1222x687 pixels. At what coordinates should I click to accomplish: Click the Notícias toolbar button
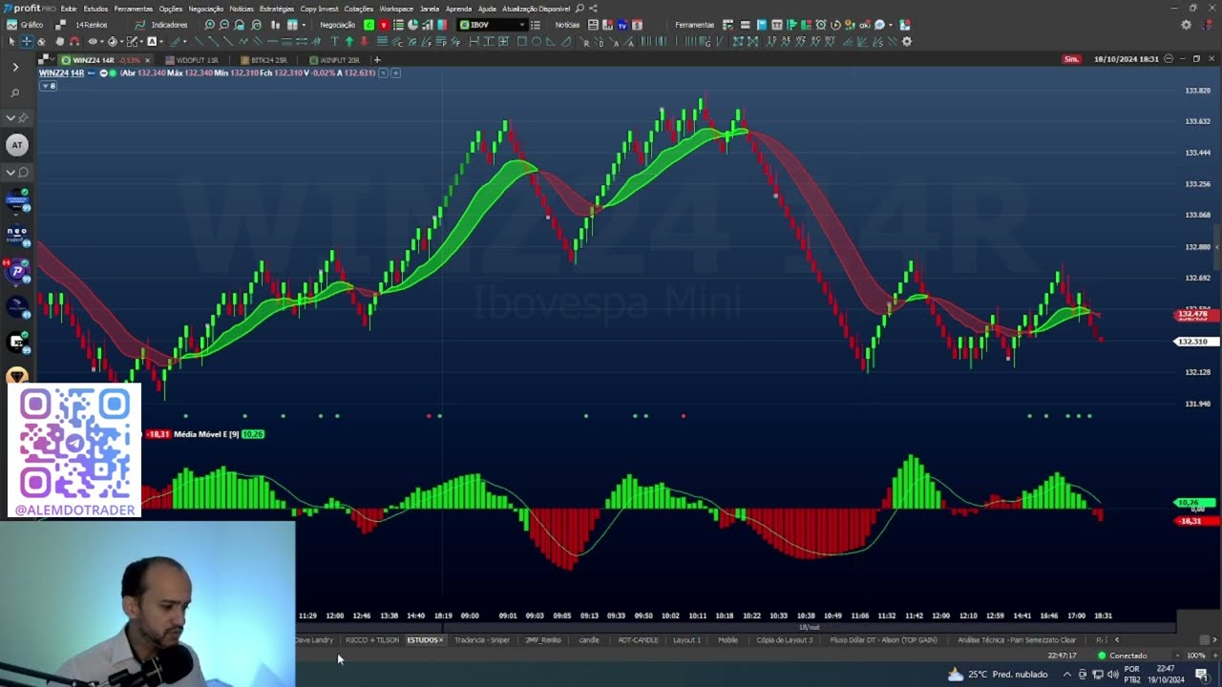(567, 25)
